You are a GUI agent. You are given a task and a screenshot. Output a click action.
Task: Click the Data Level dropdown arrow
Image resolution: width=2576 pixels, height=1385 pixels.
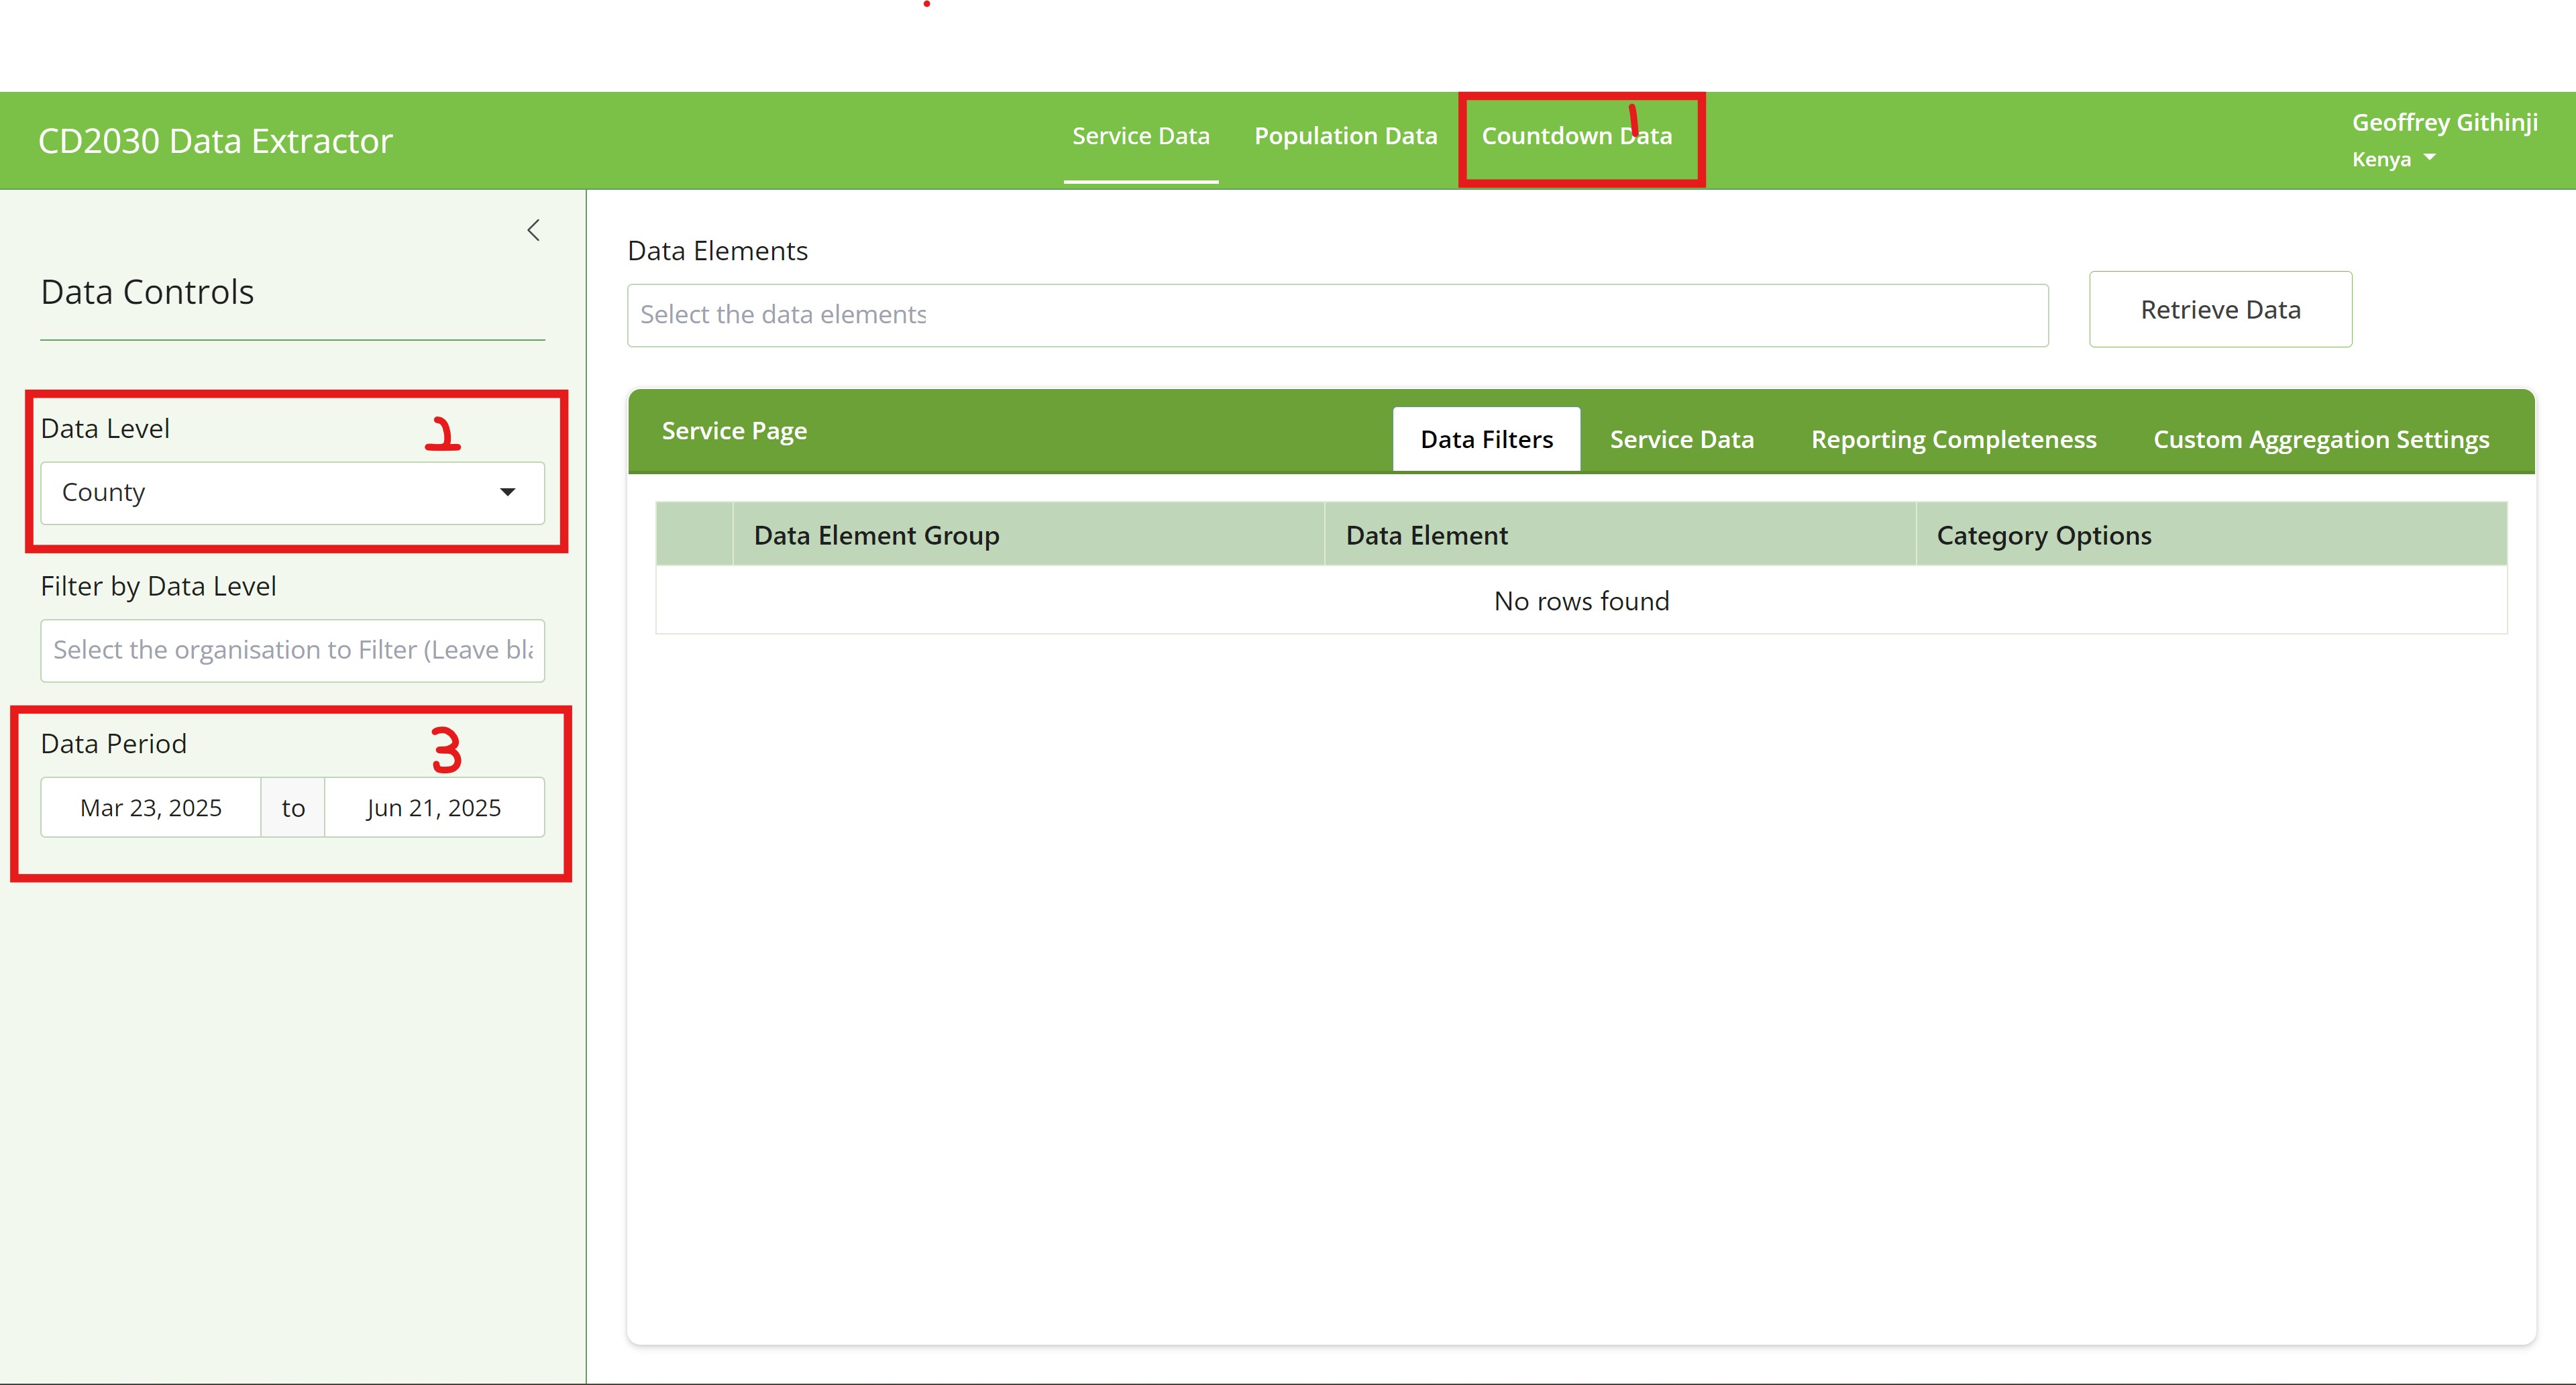coord(507,492)
